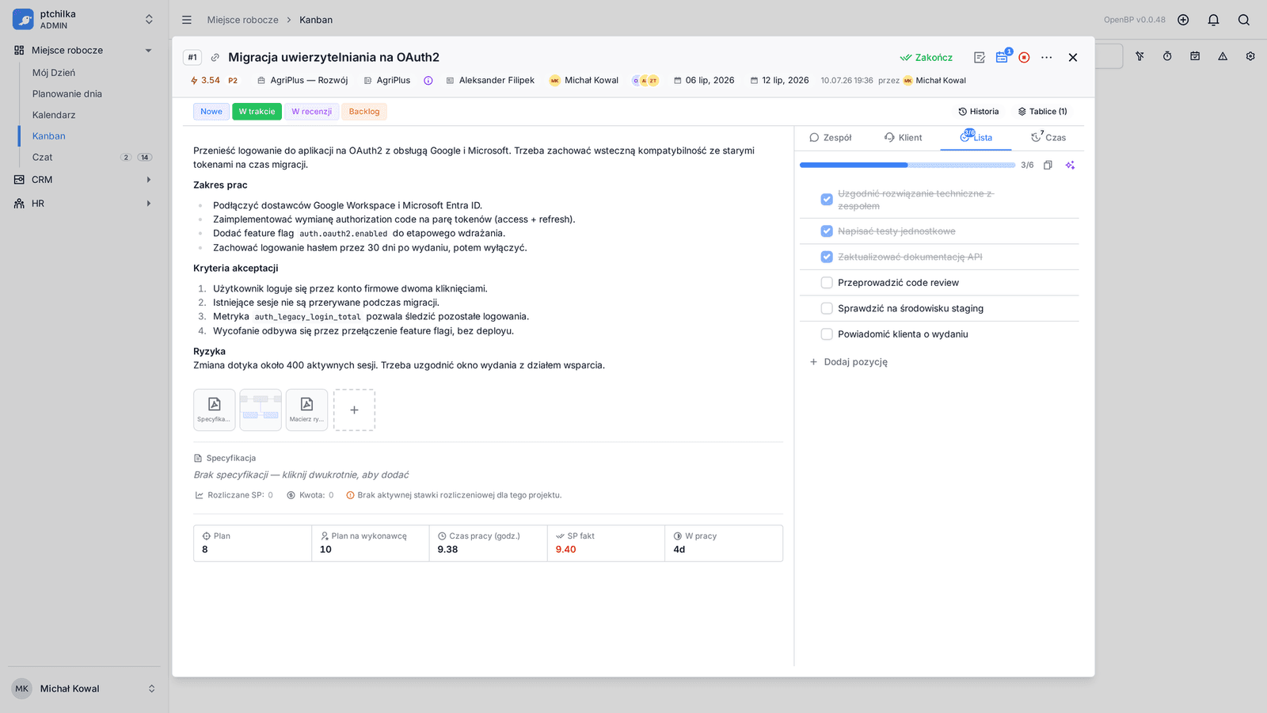This screenshot has width=1267, height=713.
Task: Click the search magnifier icon
Action: 1243,20
